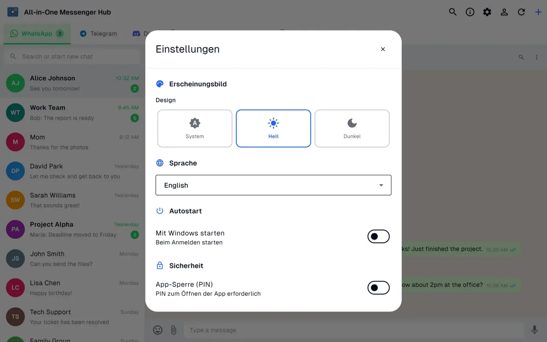Image resolution: width=547 pixels, height=342 pixels.
Task: Click the search icon in top bar
Action: (453, 12)
